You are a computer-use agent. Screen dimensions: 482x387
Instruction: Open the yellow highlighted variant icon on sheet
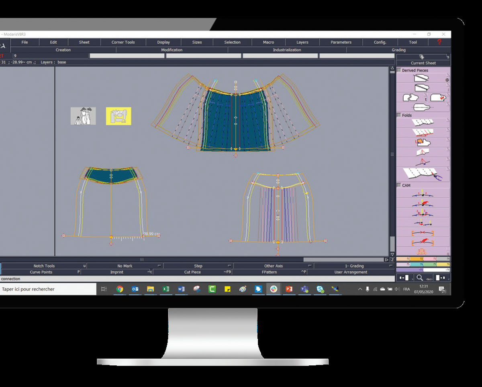tap(118, 116)
